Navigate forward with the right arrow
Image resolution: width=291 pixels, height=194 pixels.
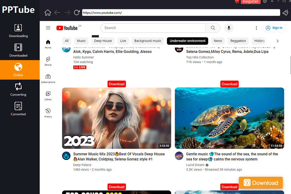(67, 13)
